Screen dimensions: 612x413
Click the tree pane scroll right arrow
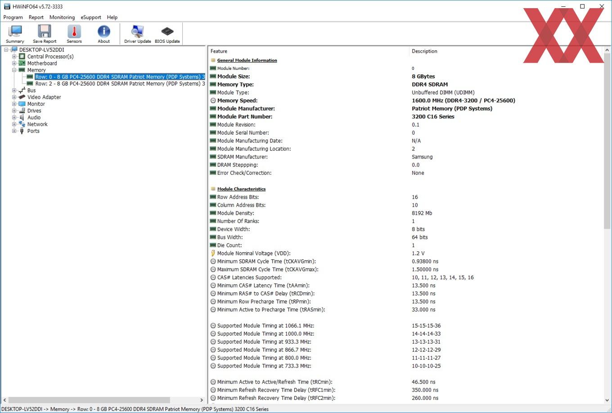202,400
